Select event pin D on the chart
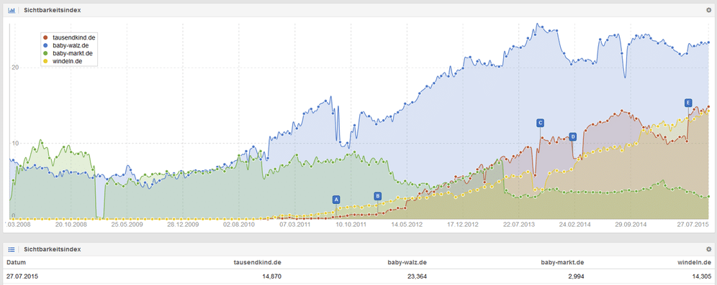The height and width of the screenshot is (285, 717). click(x=572, y=136)
